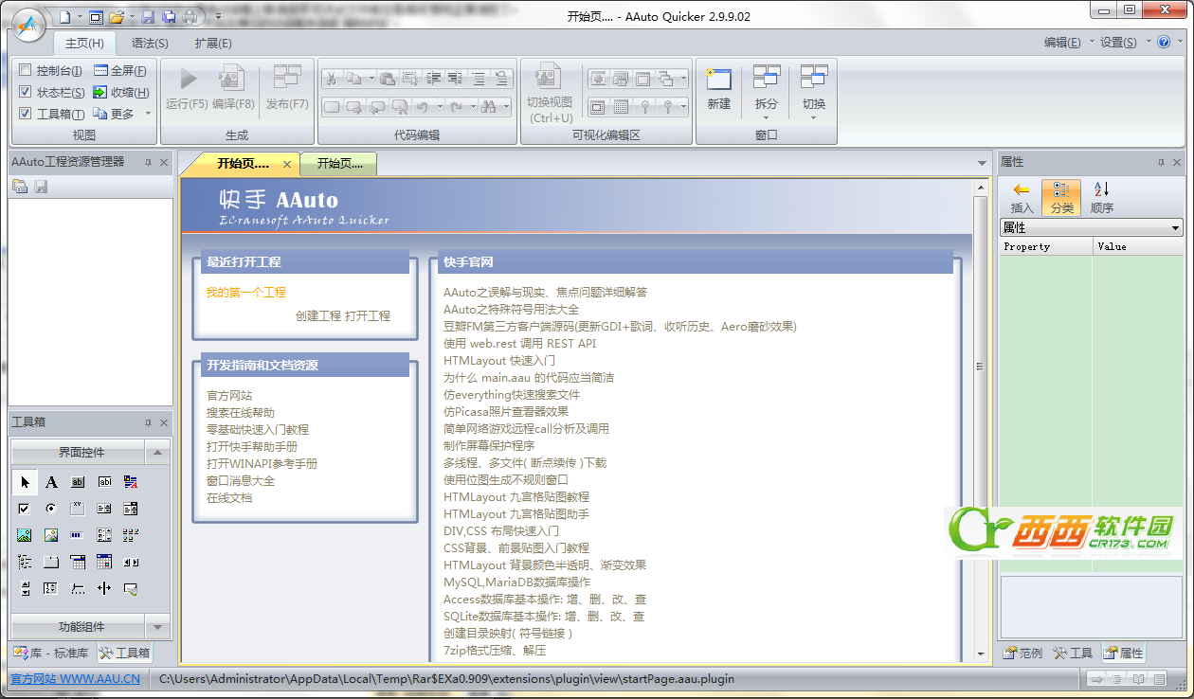Click the Compile (F8) icon

(x=232, y=78)
